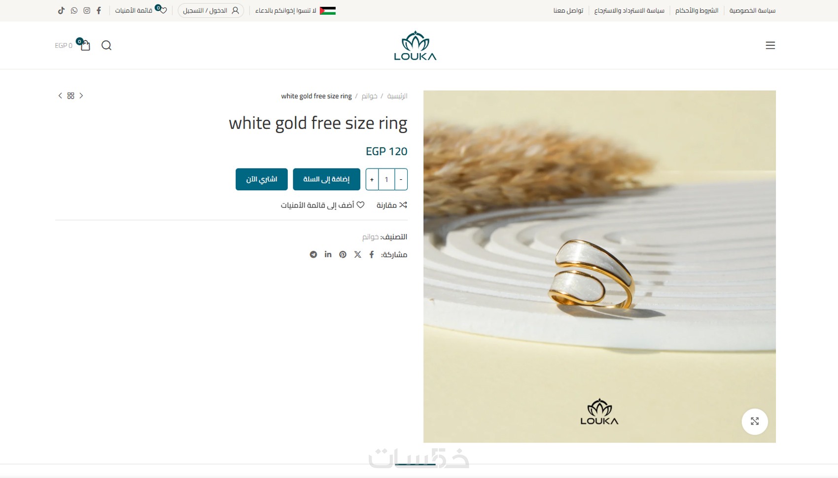
Task: Open WhatsApp icon in top bar
Action: pyautogui.click(x=74, y=10)
